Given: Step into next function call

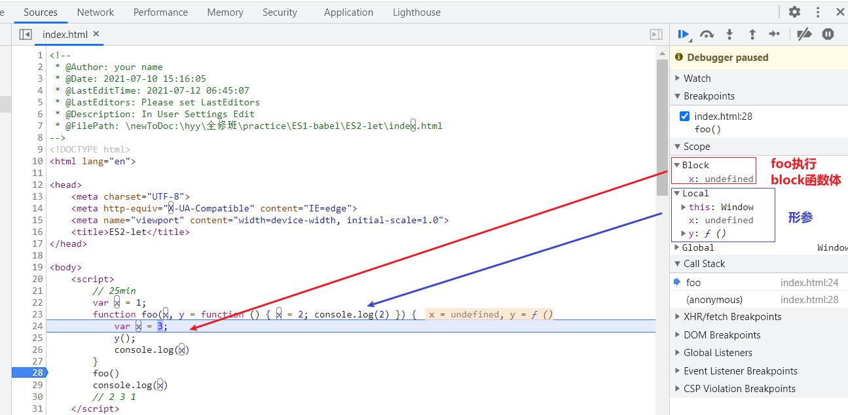Looking at the screenshot, I should [x=729, y=34].
